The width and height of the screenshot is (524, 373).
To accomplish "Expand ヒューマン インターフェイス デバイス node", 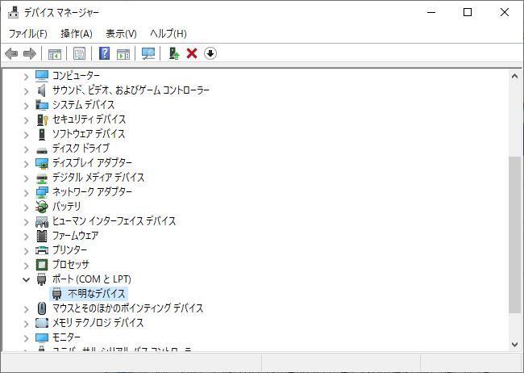I will point(27,222).
